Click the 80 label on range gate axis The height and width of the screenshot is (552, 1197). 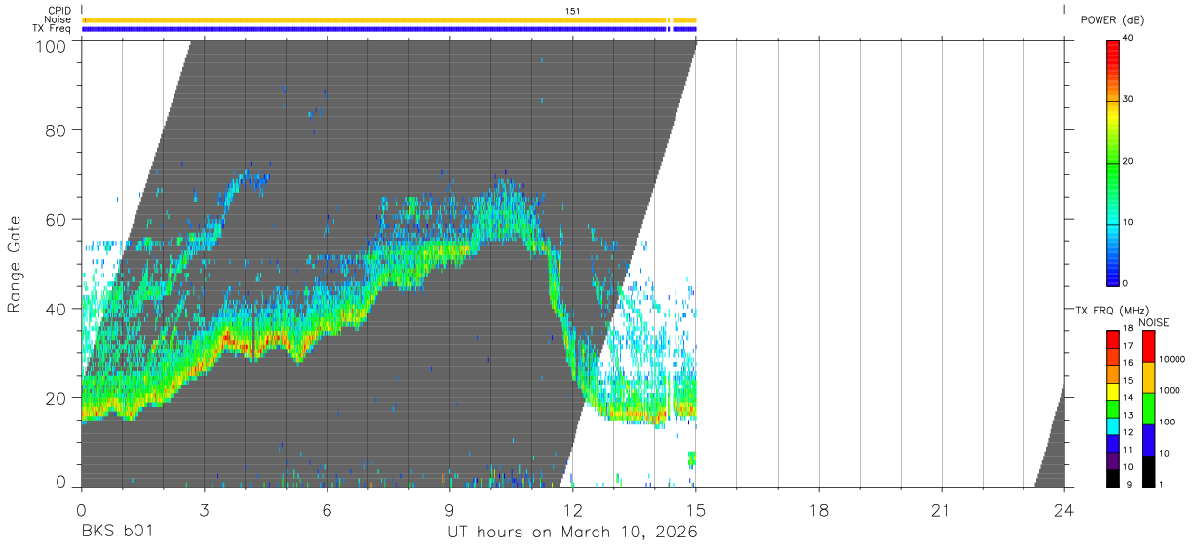pos(55,129)
